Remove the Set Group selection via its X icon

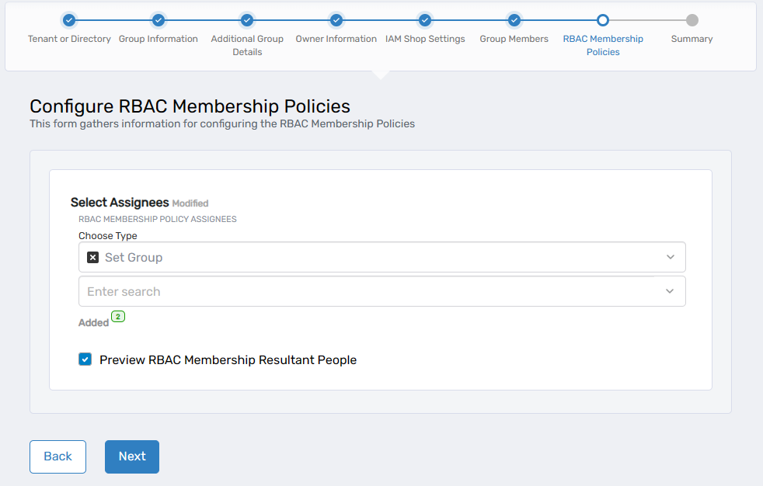tap(92, 256)
